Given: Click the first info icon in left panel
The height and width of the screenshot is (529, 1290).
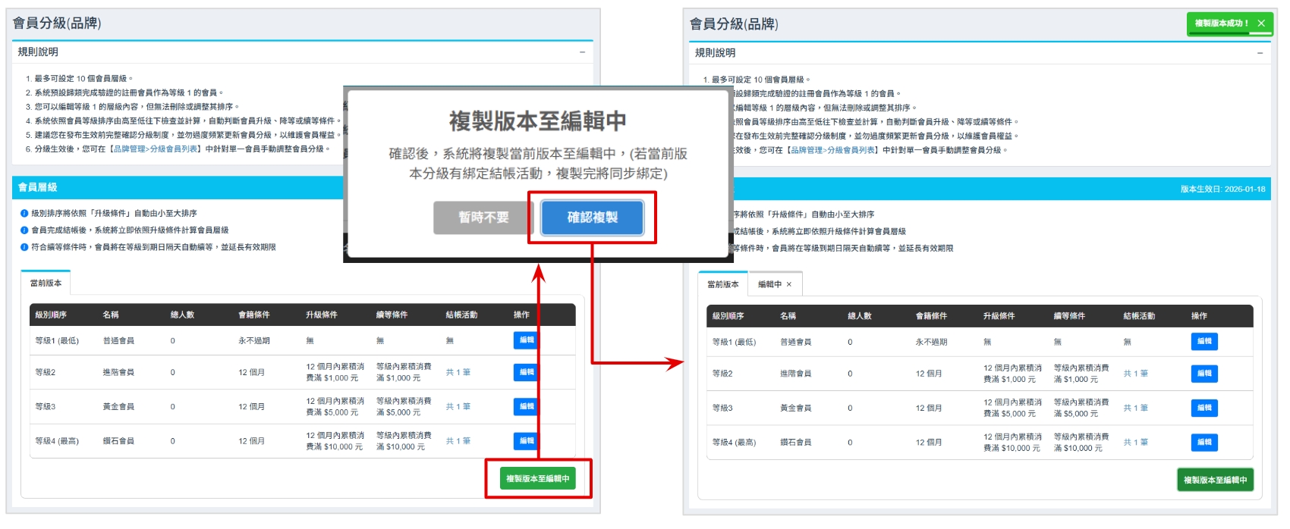Looking at the screenshot, I should point(24,214).
